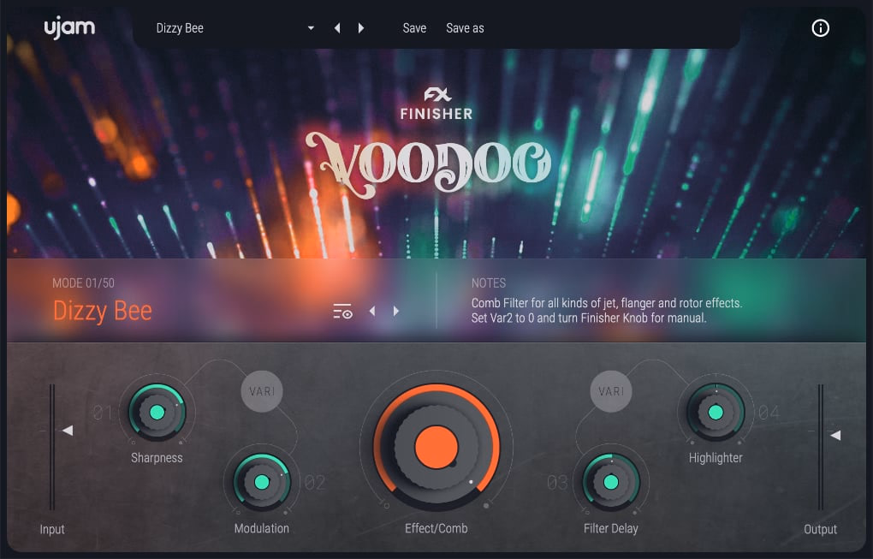Click Save as button
Screen dimensions: 873x559
click(465, 28)
